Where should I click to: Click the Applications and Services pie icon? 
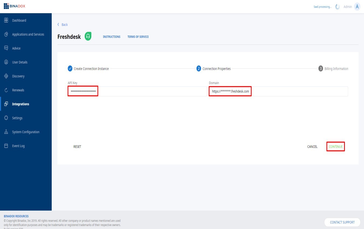(6, 34)
